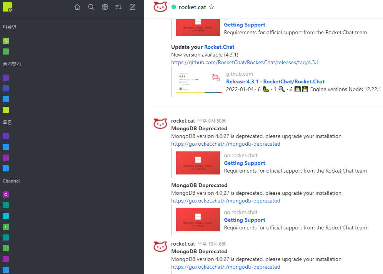Open mongodb-deprecated URL in 10시 6분 message

point(226,267)
